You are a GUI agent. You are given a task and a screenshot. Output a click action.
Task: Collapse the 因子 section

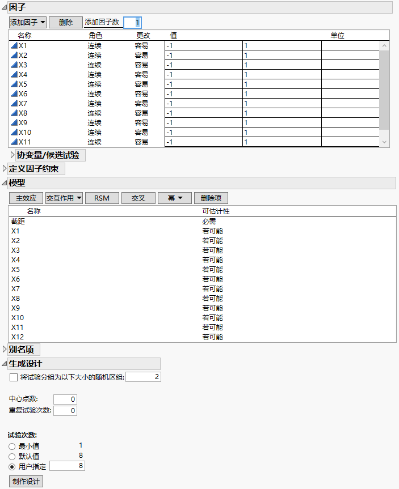(5, 7)
